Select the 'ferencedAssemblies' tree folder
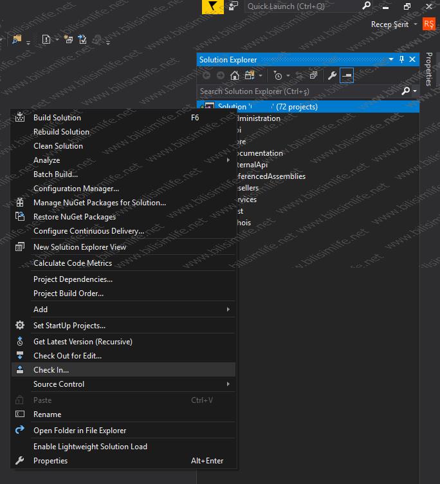The image size is (440, 484). click(271, 176)
